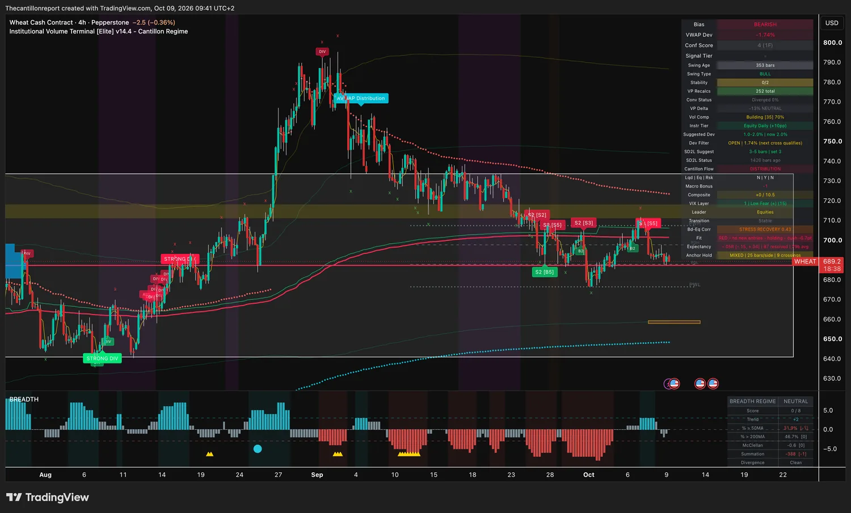This screenshot has width=851, height=513.
Task: Click the Swing Age value 353 bars
Action: [765, 66]
